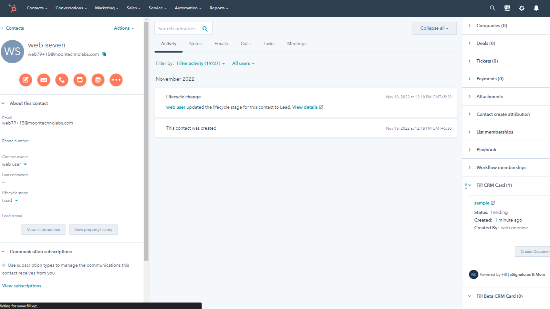Open more actions with the ellipsis icon
Screen dimensions: 550x309
tap(116, 80)
